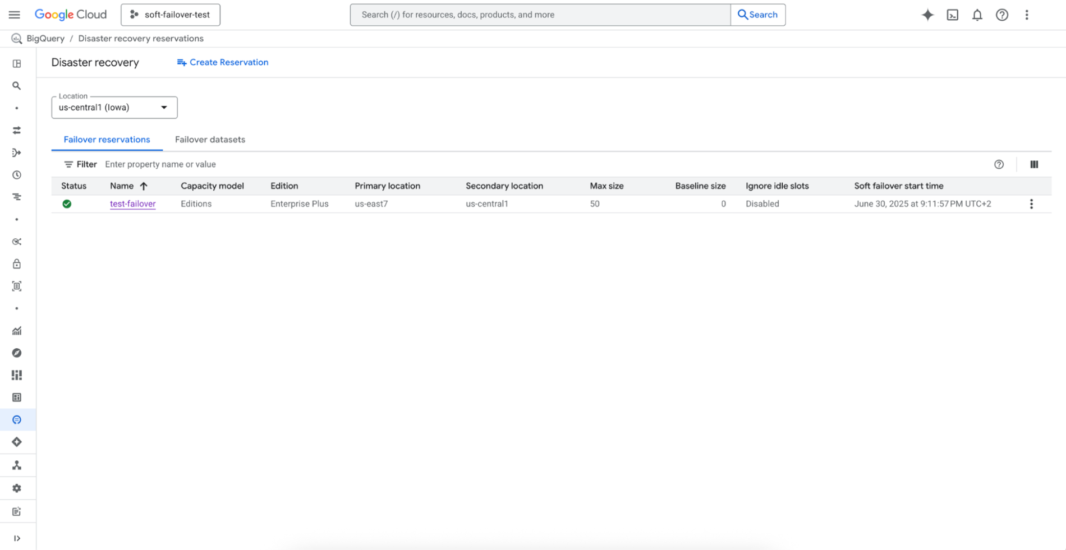Open Release notes icon in sidebar
The width and height of the screenshot is (1066, 550).
click(17, 511)
